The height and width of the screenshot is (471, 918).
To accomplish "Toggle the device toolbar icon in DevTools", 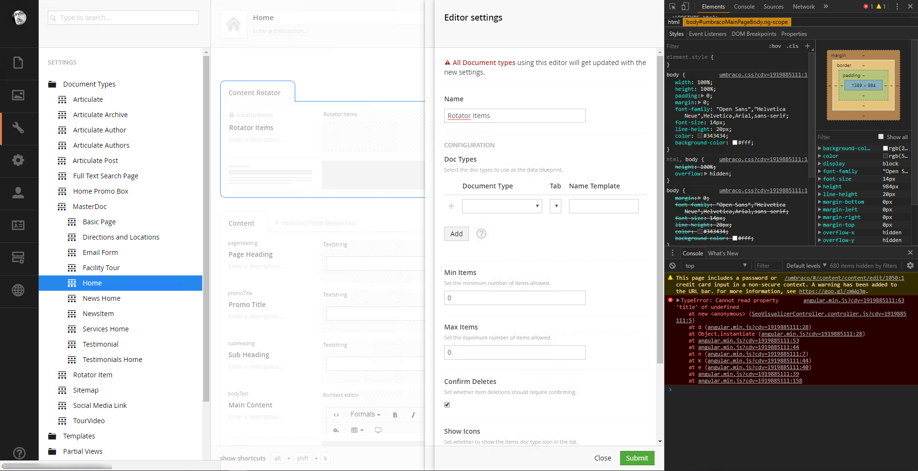I will coord(685,7).
